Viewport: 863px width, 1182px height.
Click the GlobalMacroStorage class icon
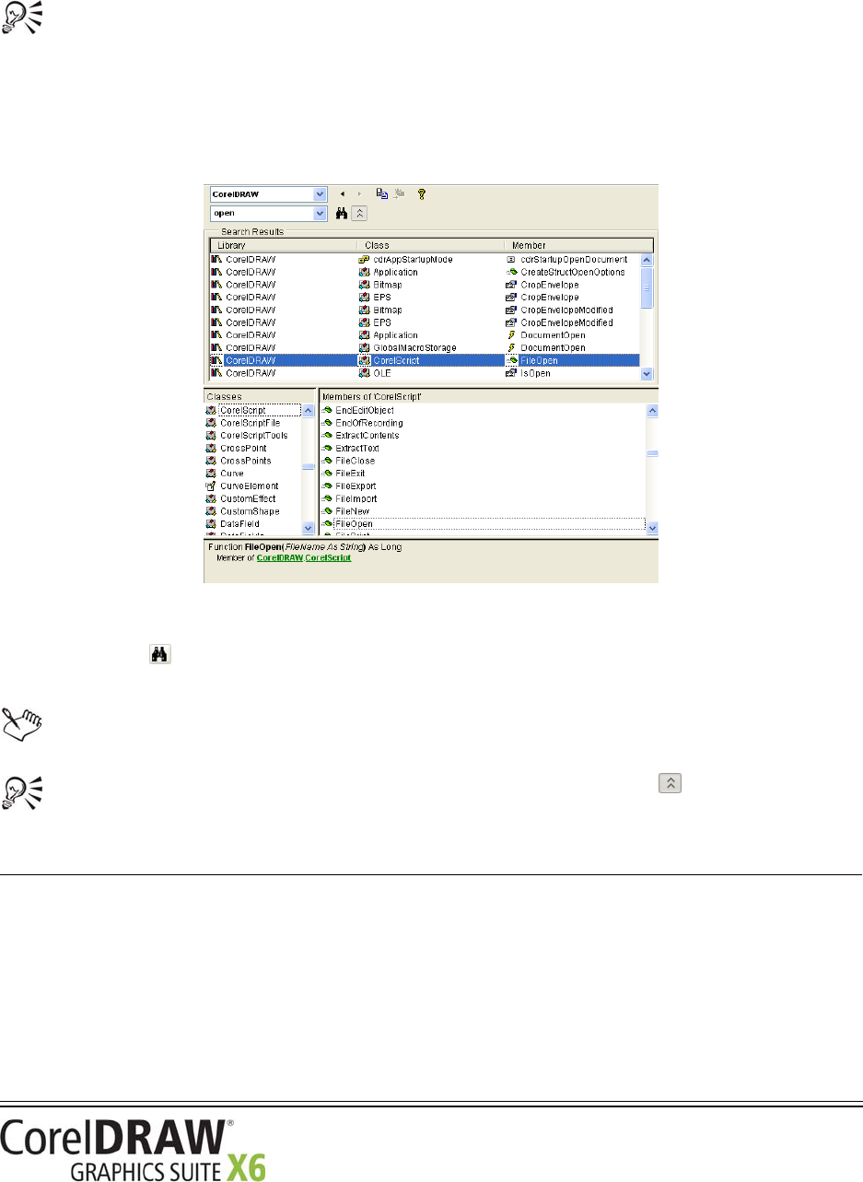[x=364, y=347]
